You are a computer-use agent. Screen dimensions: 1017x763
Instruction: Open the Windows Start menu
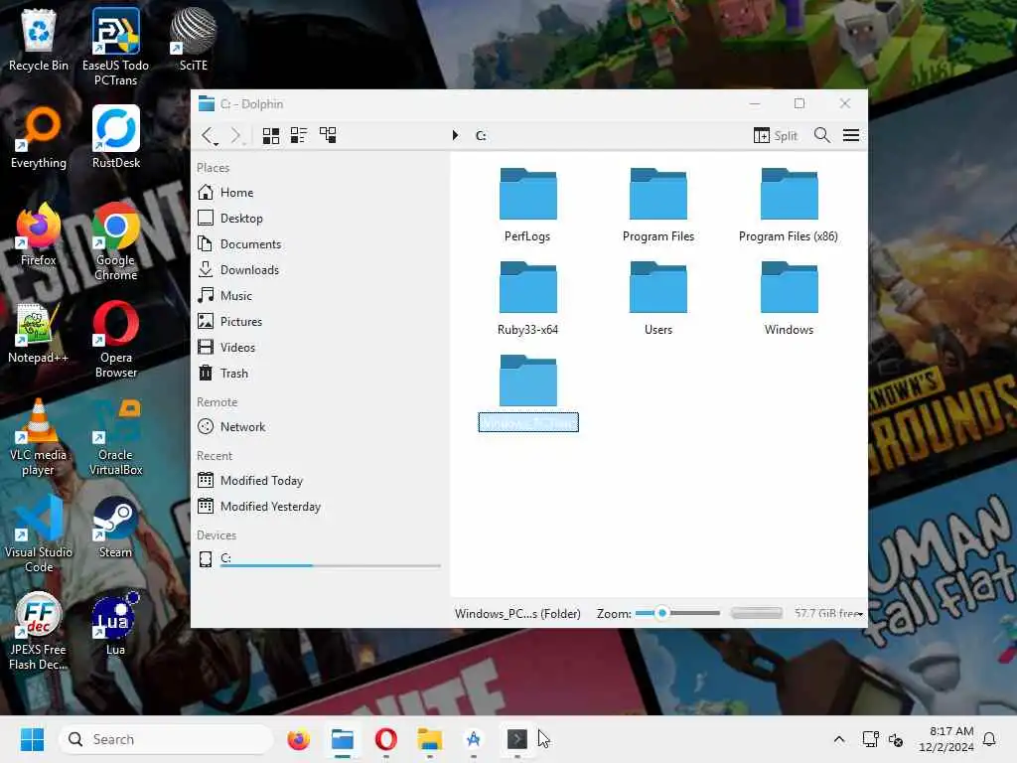tap(32, 739)
